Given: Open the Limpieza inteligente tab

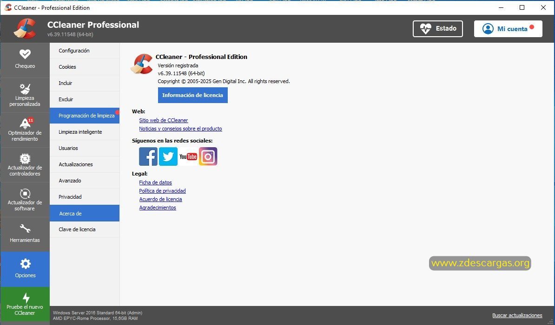Looking at the screenshot, I should pos(85,132).
